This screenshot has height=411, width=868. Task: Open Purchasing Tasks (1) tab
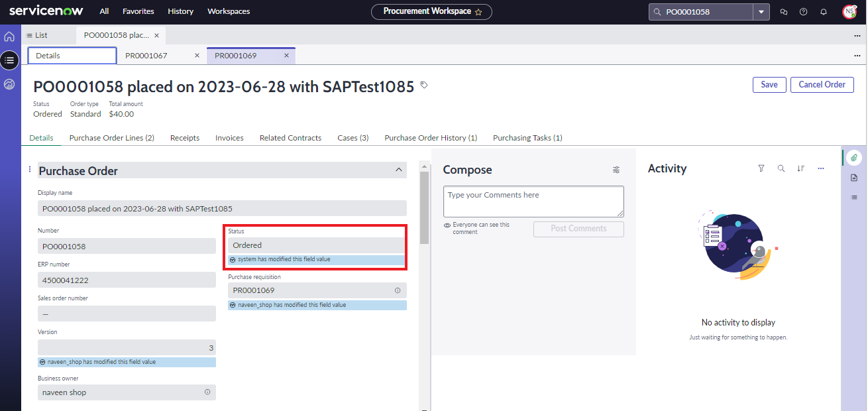click(527, 138)
